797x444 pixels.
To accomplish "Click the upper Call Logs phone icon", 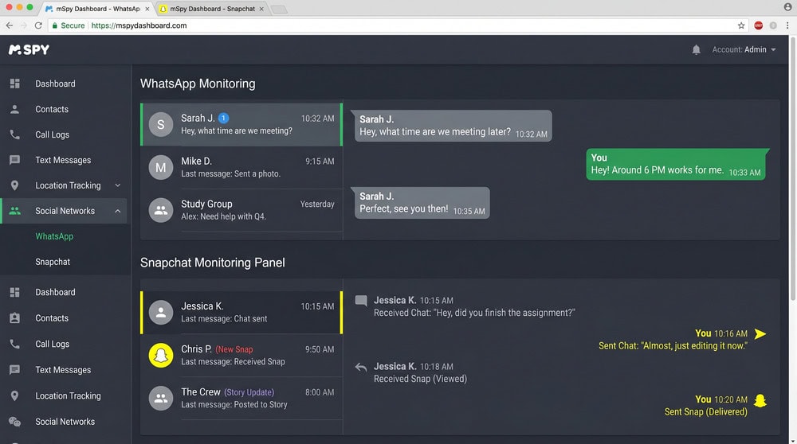I will pos(14,134).
